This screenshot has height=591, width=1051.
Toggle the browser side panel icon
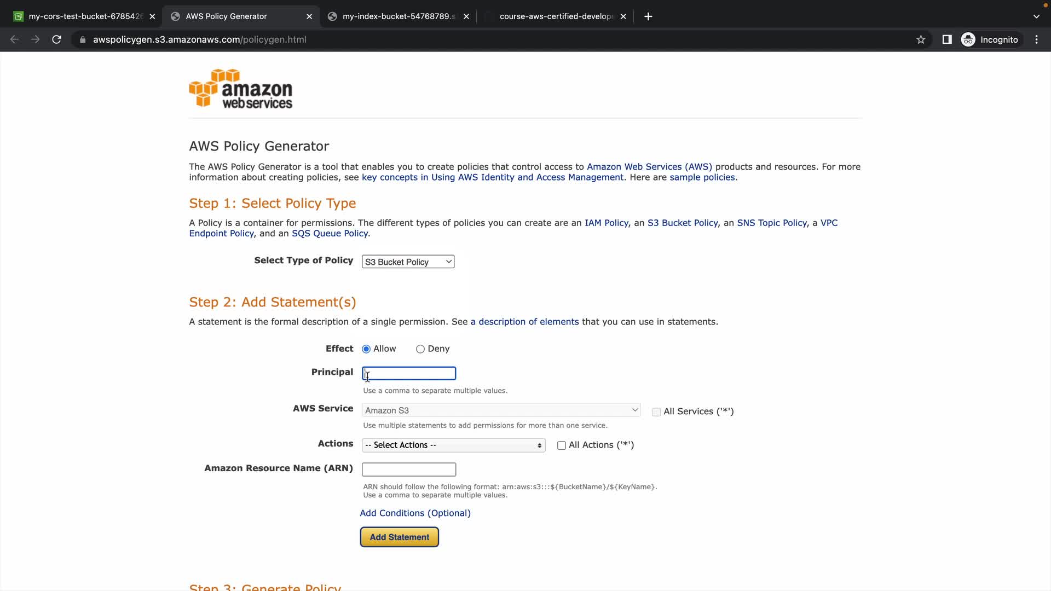coord(946,39)
